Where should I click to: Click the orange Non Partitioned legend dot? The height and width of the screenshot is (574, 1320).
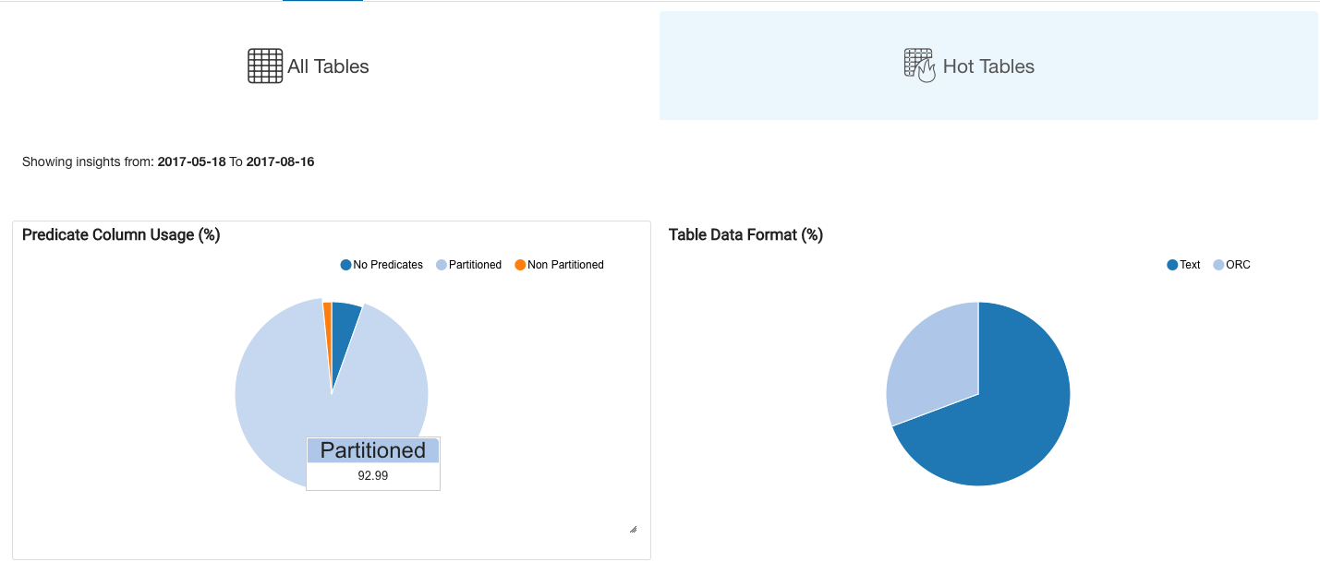point(520,265)
